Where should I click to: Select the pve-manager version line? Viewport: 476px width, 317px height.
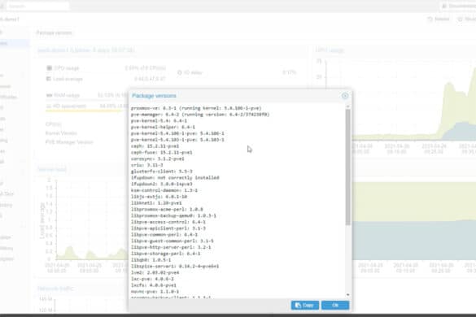click(200, 115)
